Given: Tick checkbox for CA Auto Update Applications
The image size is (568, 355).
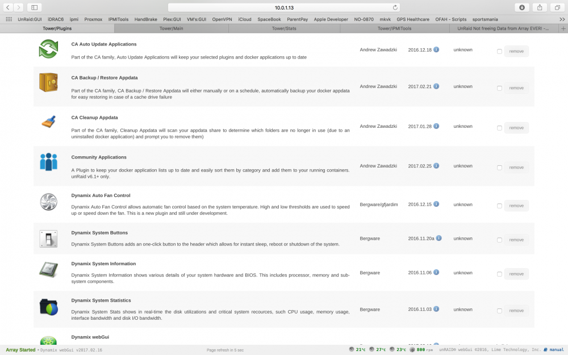Looking at the screenshot, I should (499, 52).
